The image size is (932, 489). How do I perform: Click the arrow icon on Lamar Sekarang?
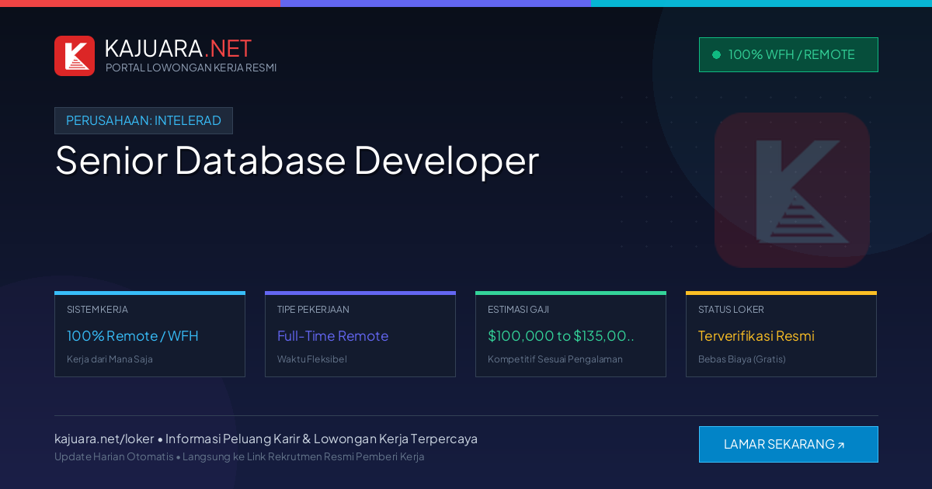click(841, 445)
